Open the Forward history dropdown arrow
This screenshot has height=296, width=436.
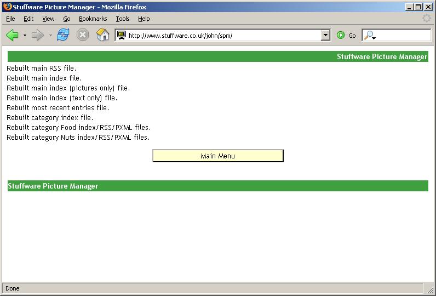pos(50,35)
